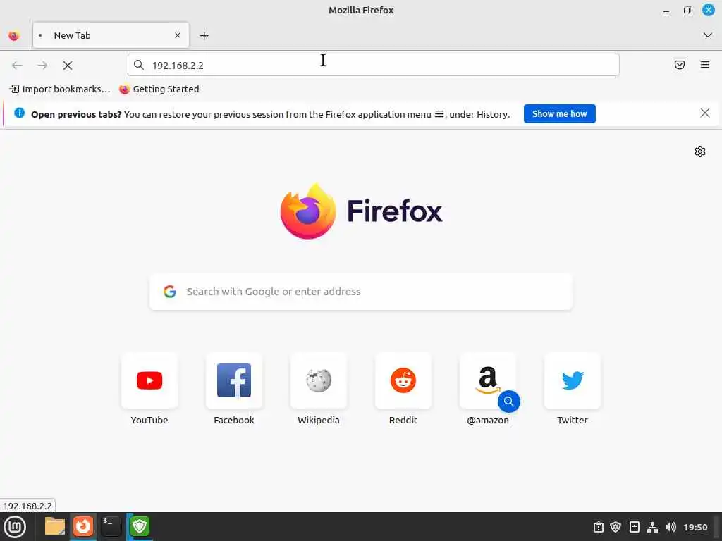Open the Firefox application hamburger menu

[x=704, y=65]
